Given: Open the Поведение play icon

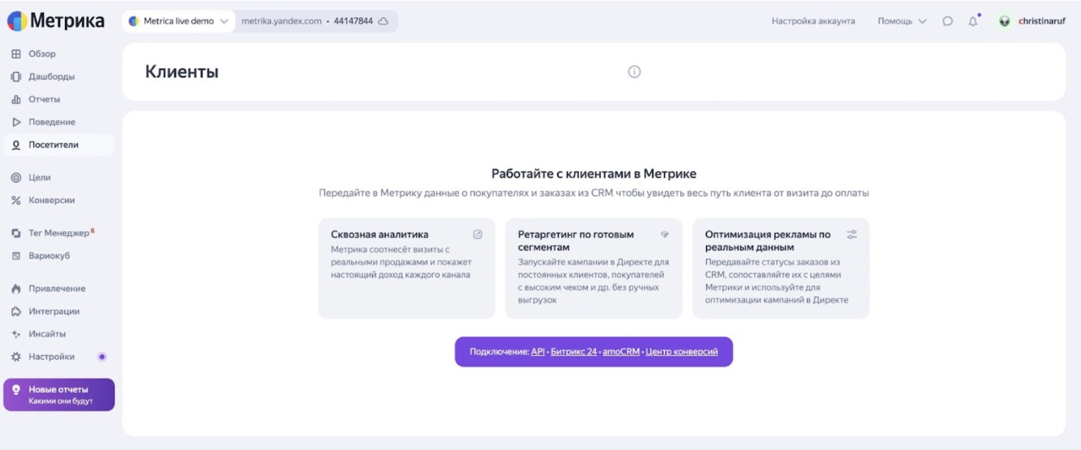Looking at the screenshot, I should [x=16, y=122].
